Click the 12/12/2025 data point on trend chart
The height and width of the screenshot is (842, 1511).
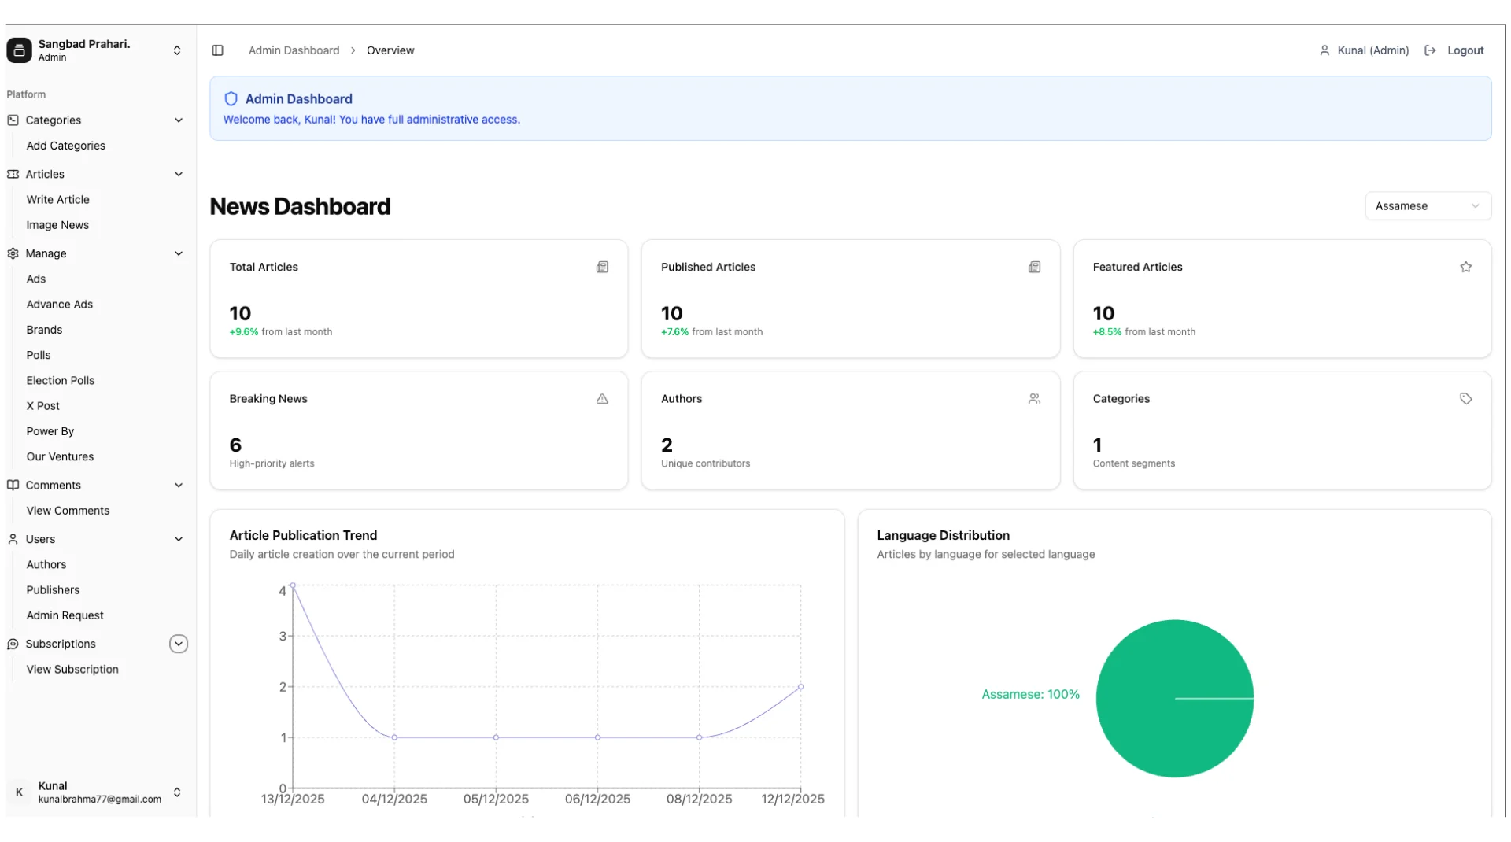(x=800, y=687)
